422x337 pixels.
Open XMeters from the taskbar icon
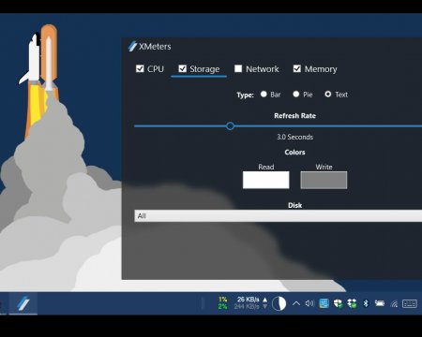(x=23, y=303)
